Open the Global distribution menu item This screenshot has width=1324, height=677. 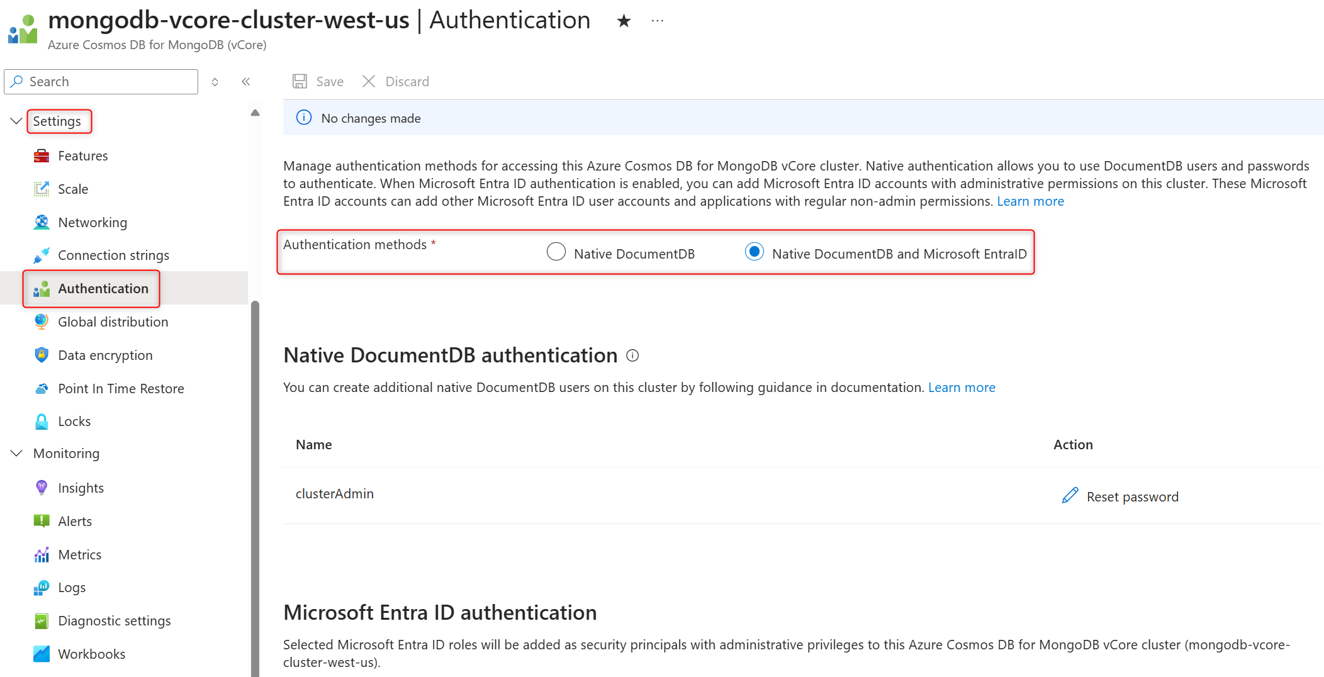coord(113,322)
